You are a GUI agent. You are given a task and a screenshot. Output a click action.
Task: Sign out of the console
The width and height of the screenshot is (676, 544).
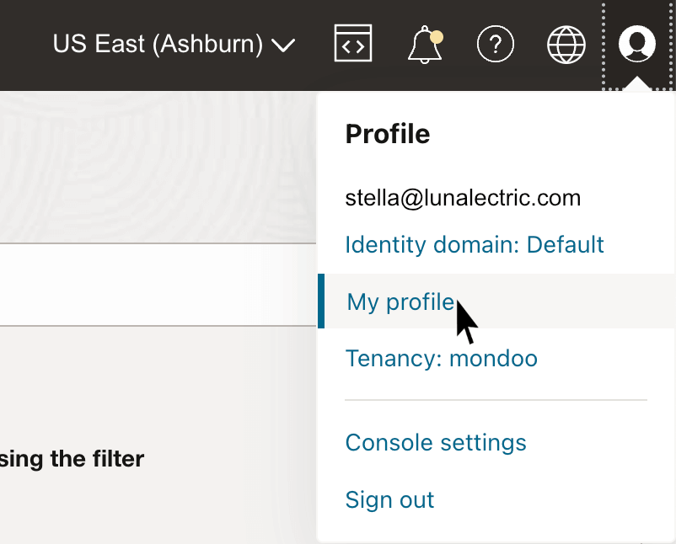point(389,499)
